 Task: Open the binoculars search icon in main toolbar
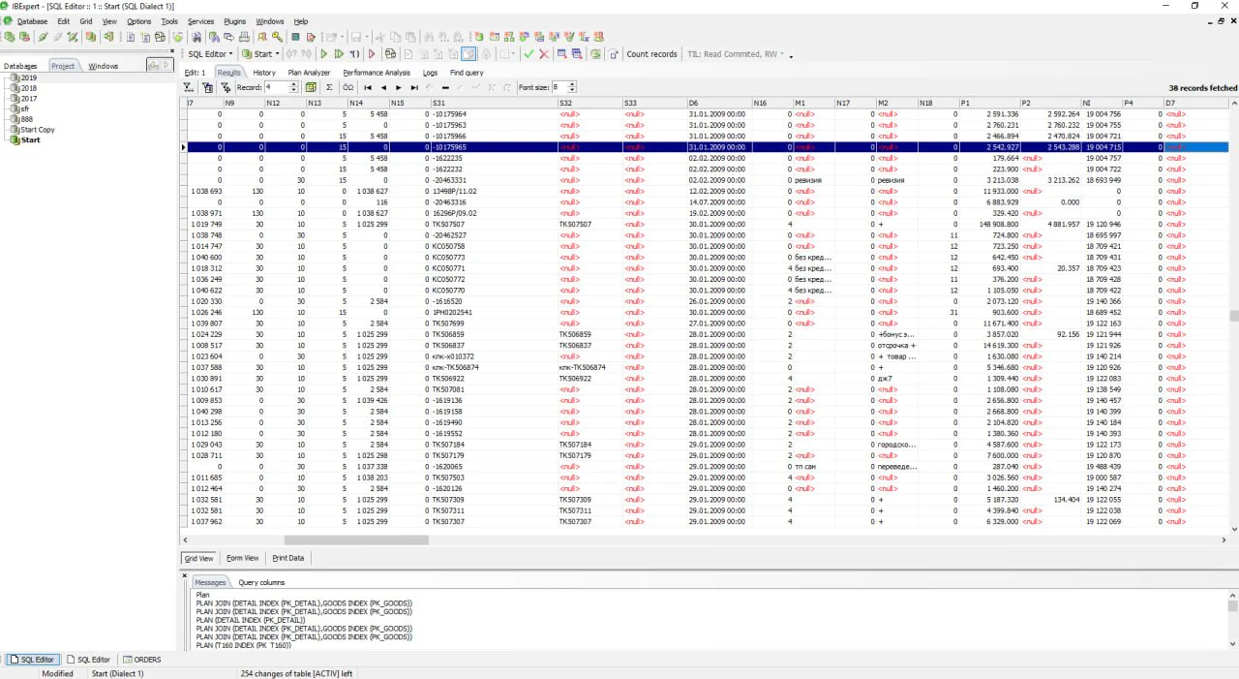pos(196,37)
